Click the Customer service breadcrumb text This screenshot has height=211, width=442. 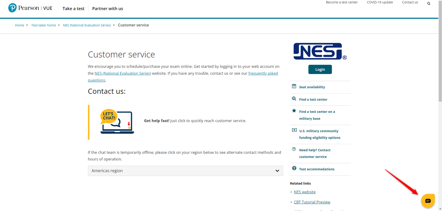pos(133,25)
